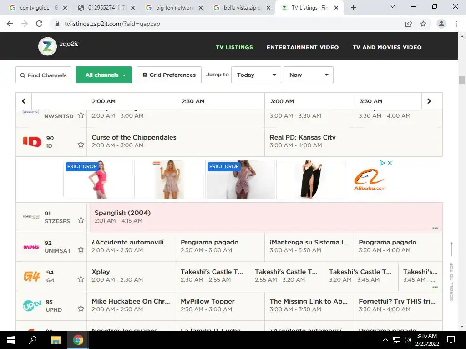This screenshot has height=349, width=466.
Task: Open the Starz Encore Español logo
Action: pos(31,217)
